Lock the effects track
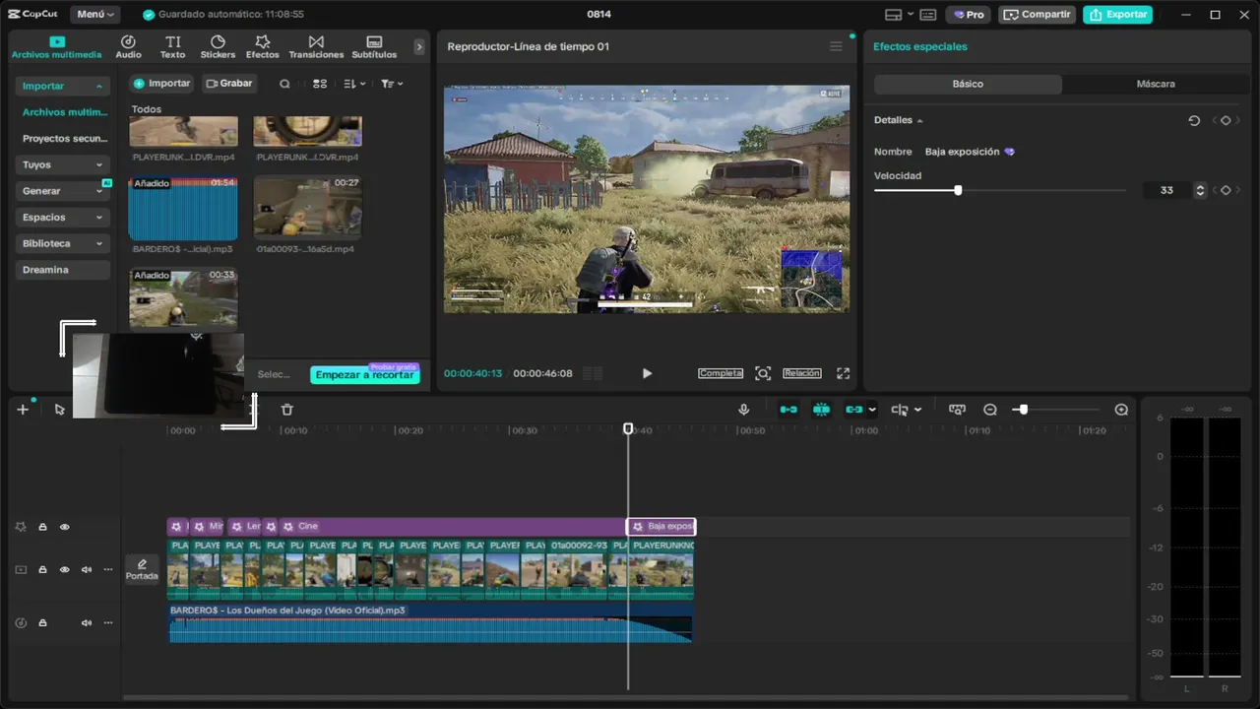The image size is (1260, 709). click(x=42, y=527)
